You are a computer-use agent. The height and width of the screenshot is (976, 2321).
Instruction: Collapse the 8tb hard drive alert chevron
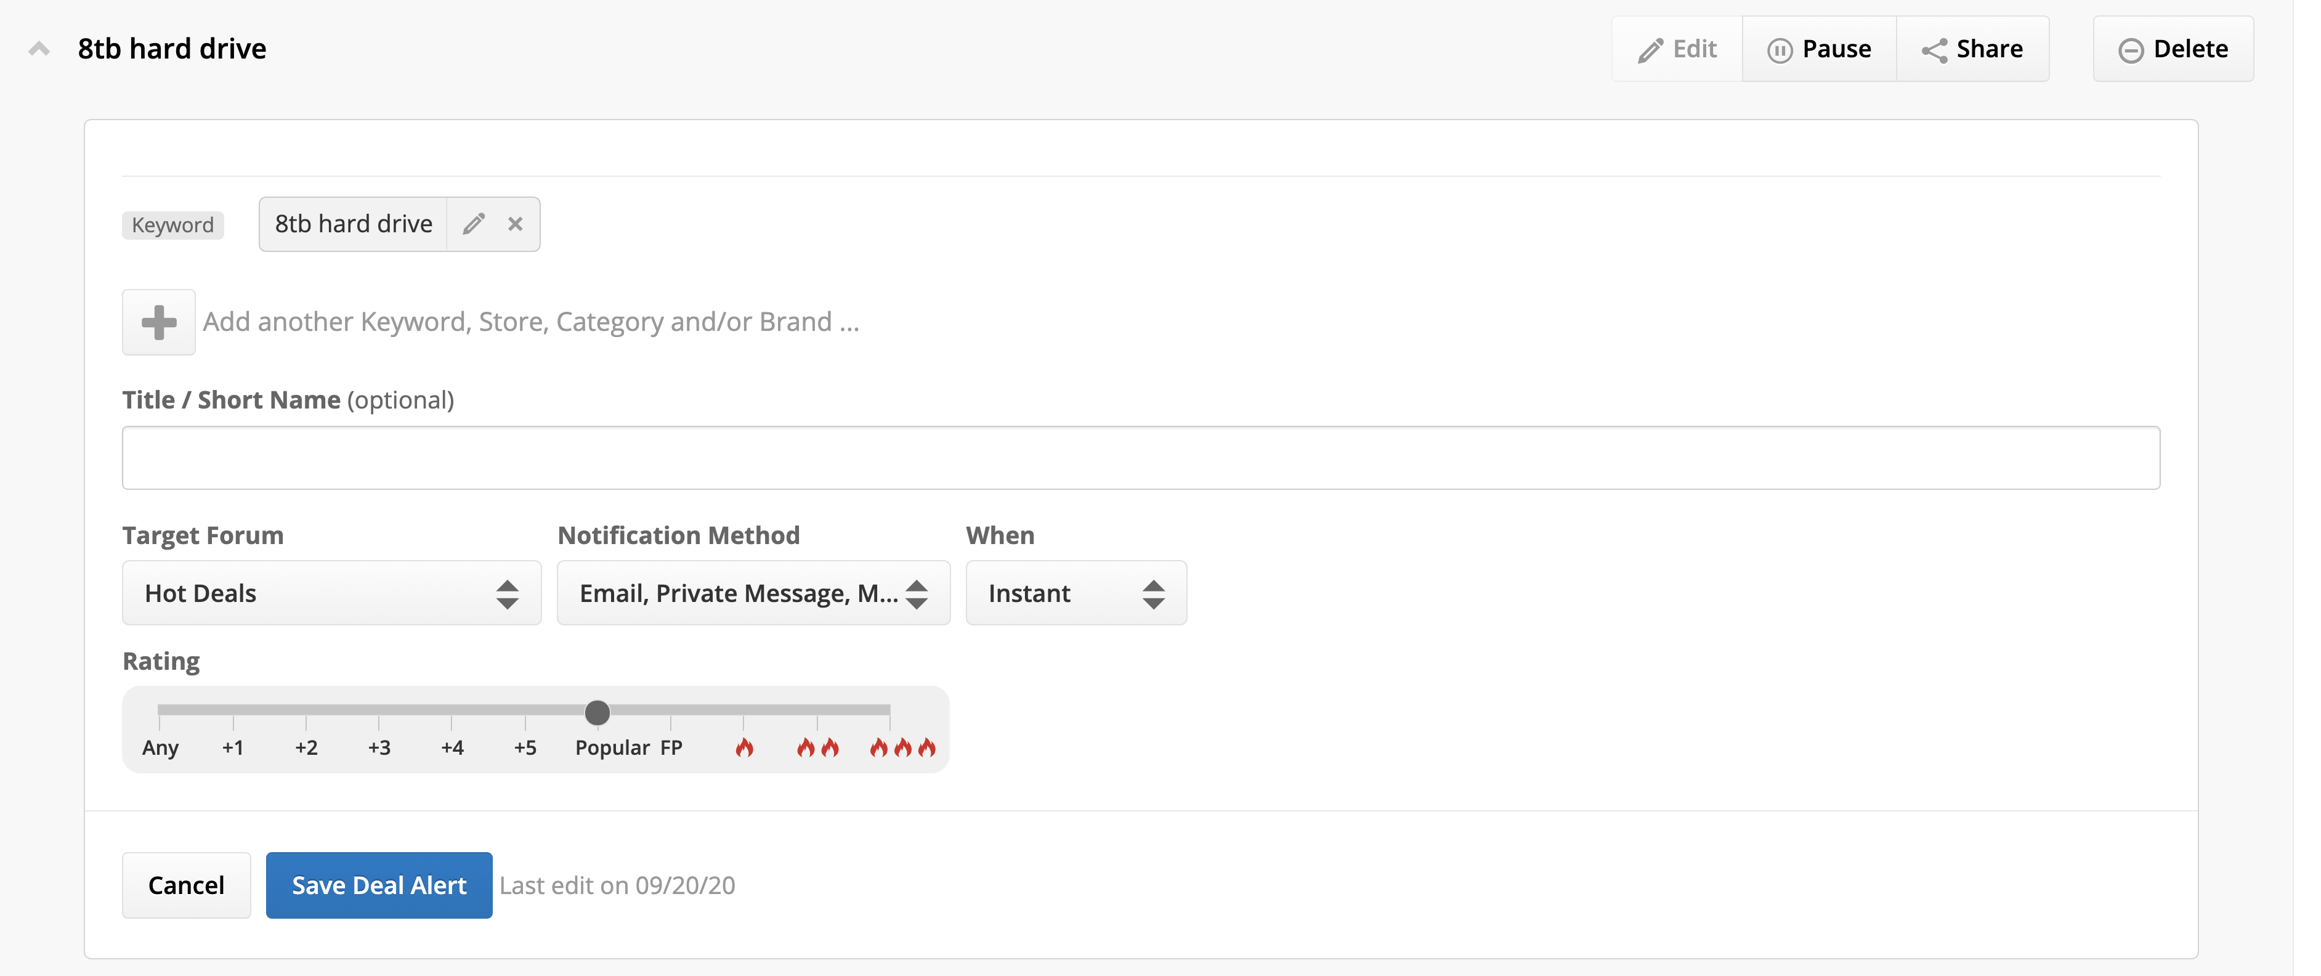pyautogui.click(x=39, y=49)
